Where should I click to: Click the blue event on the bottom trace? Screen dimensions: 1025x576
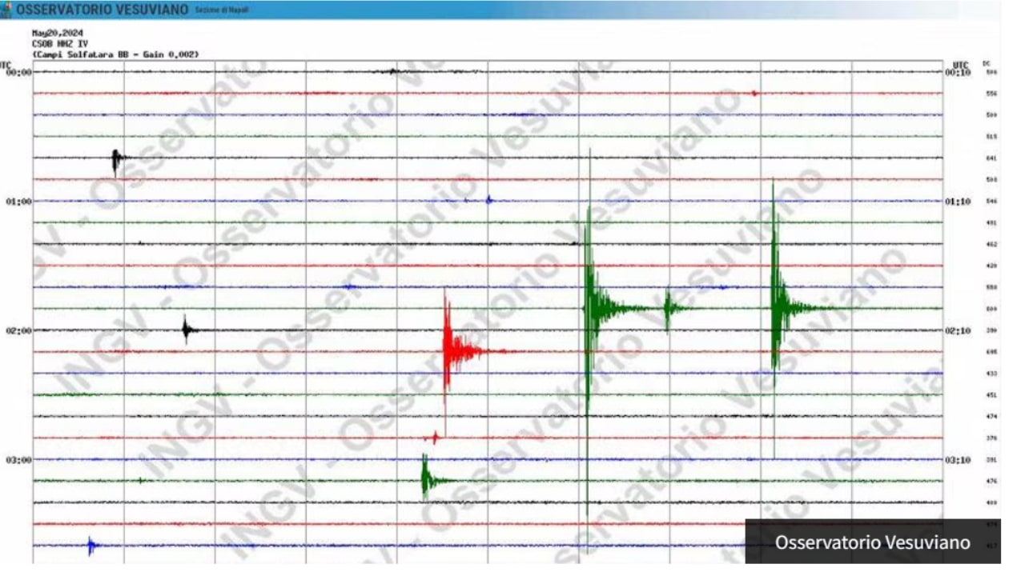92,546
